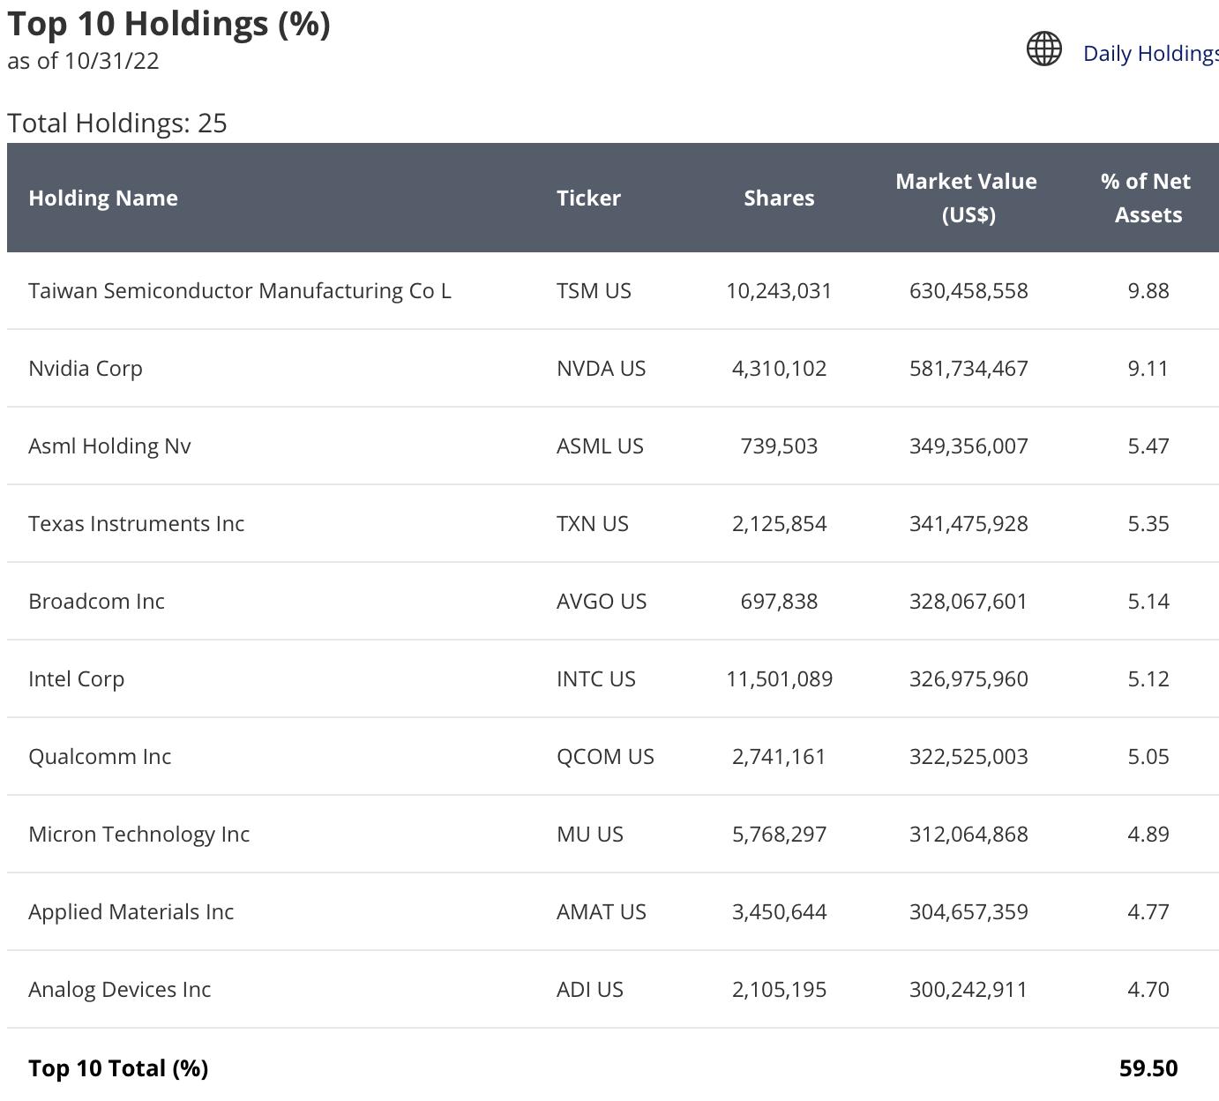Select the Intel Corp holding name
Viewport: 1219px width, 1101px height.
[77, 679]
